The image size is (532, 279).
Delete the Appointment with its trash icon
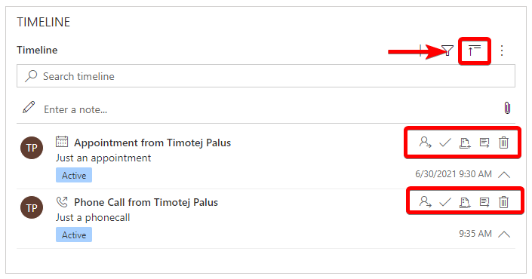(x=504, y=143)
